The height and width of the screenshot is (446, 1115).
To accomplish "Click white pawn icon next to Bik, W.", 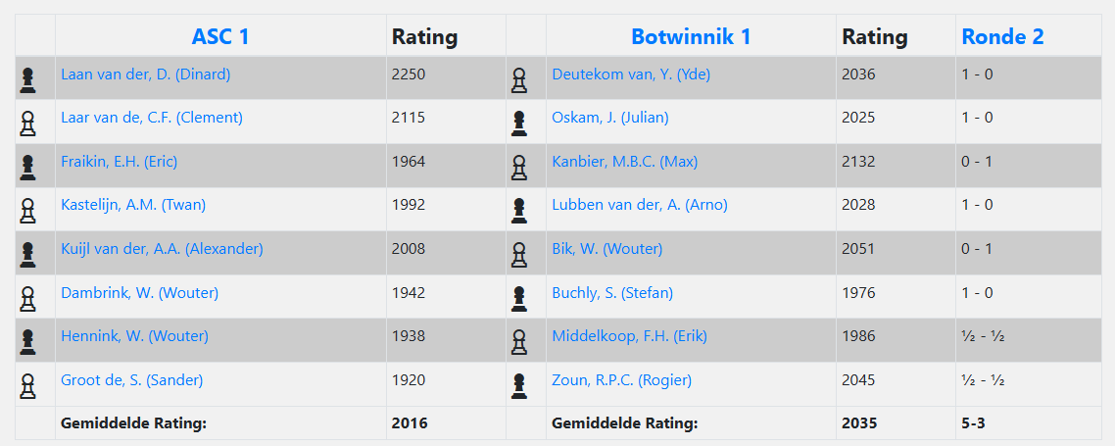I will click(x=519, y=254).
